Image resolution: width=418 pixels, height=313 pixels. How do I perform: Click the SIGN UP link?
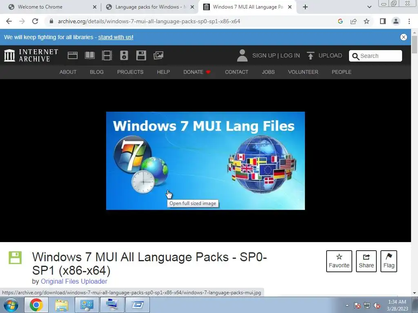pyautogui.click(x=264, y=55)
